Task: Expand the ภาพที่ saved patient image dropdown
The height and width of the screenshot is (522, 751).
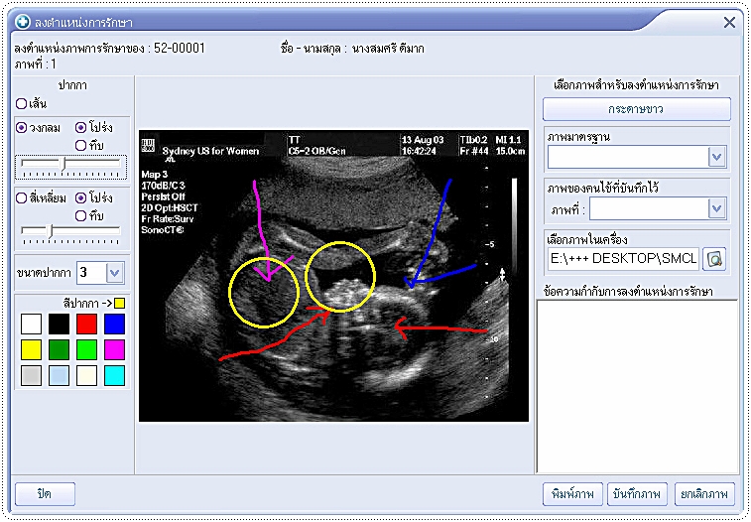Action: click(716, 208)
